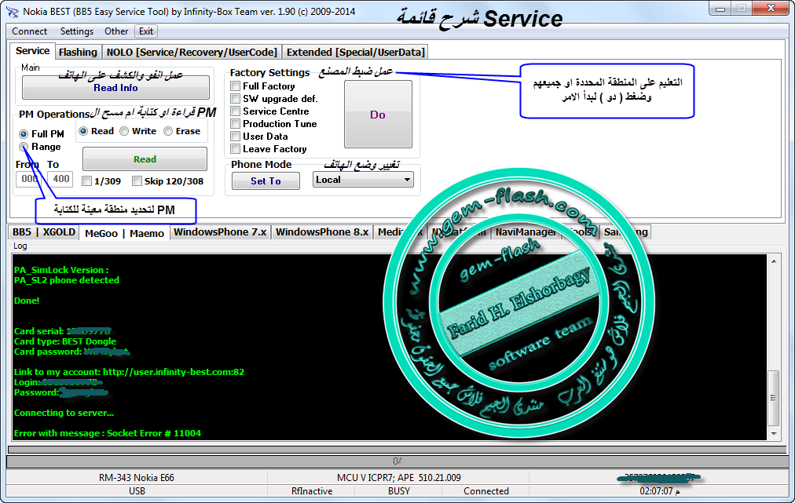Screen dimensions: 795x503
Task: Click the BUSY status bar cell
Action: (x=399, y=491)
